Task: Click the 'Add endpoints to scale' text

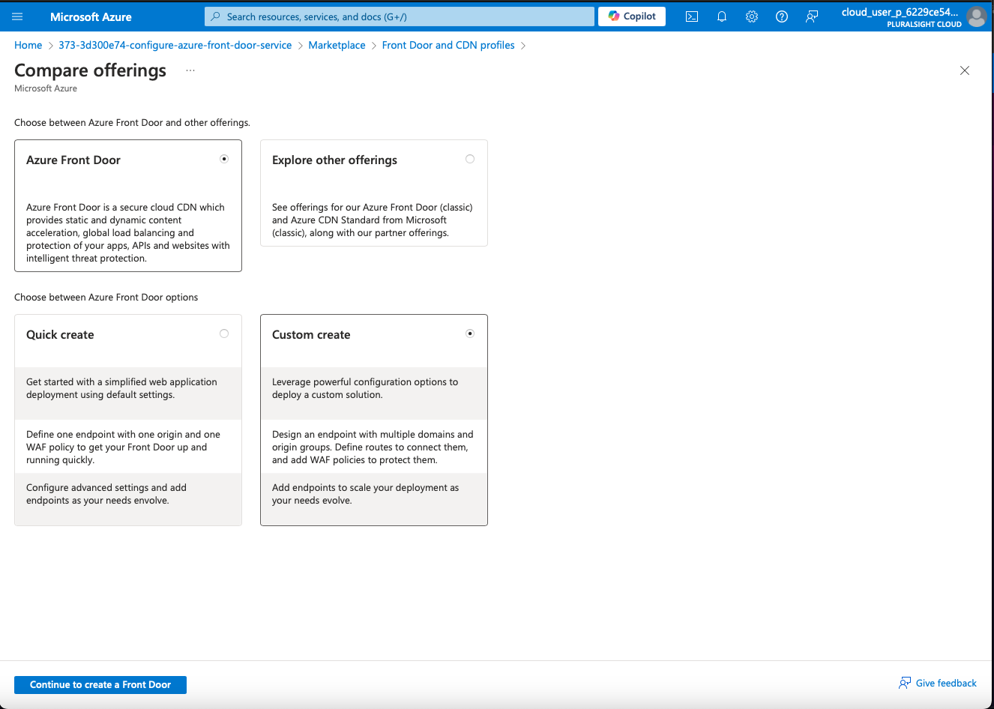Action: pyautogui.click(x=365, y=494)
